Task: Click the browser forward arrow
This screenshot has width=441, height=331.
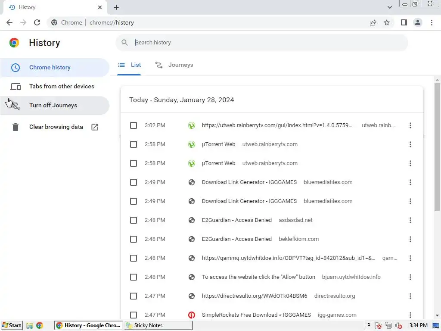Action: click(x=23, y=22)
